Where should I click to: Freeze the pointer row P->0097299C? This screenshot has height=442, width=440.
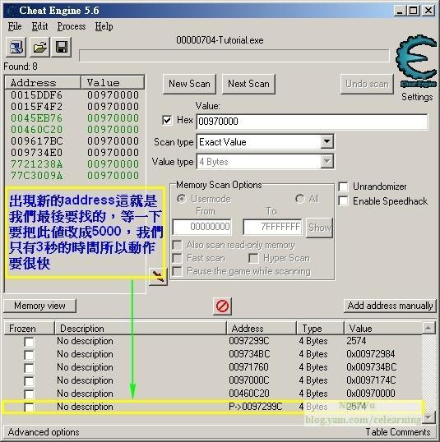(x=29, y=407)
